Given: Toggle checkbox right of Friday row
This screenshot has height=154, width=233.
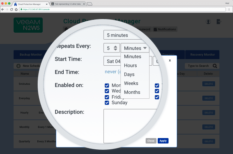Looking at the screenshot, I should 157,97.
